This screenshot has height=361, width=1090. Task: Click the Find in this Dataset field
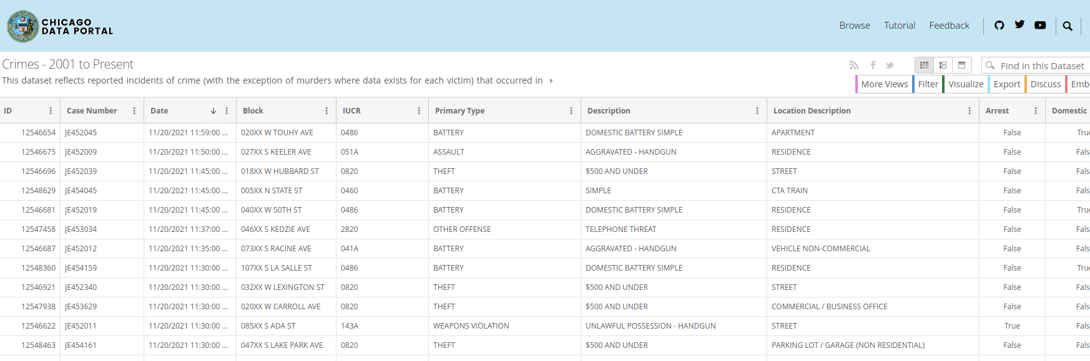(x=1036, y=65)
